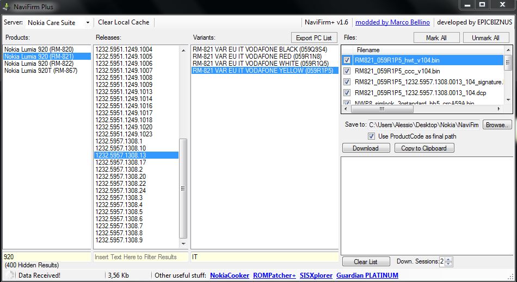Close the NaviFirm Plus window
This screenshot has width=517, height=282.
[502, 4]
